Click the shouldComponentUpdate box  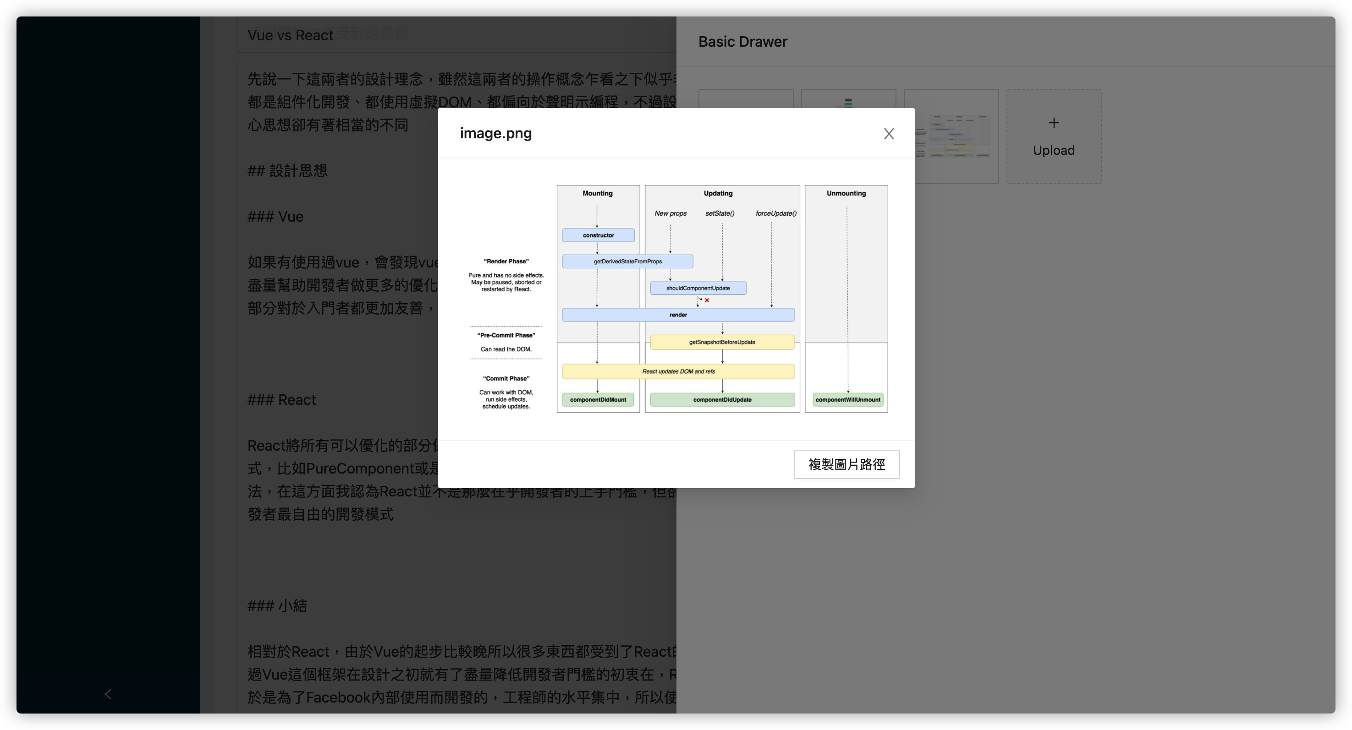pos(698,288)
